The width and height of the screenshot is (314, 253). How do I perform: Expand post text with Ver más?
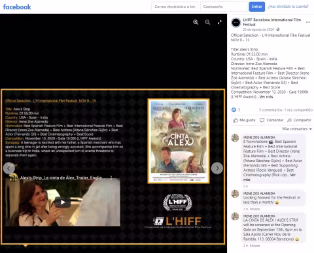(x=266, y=97)
